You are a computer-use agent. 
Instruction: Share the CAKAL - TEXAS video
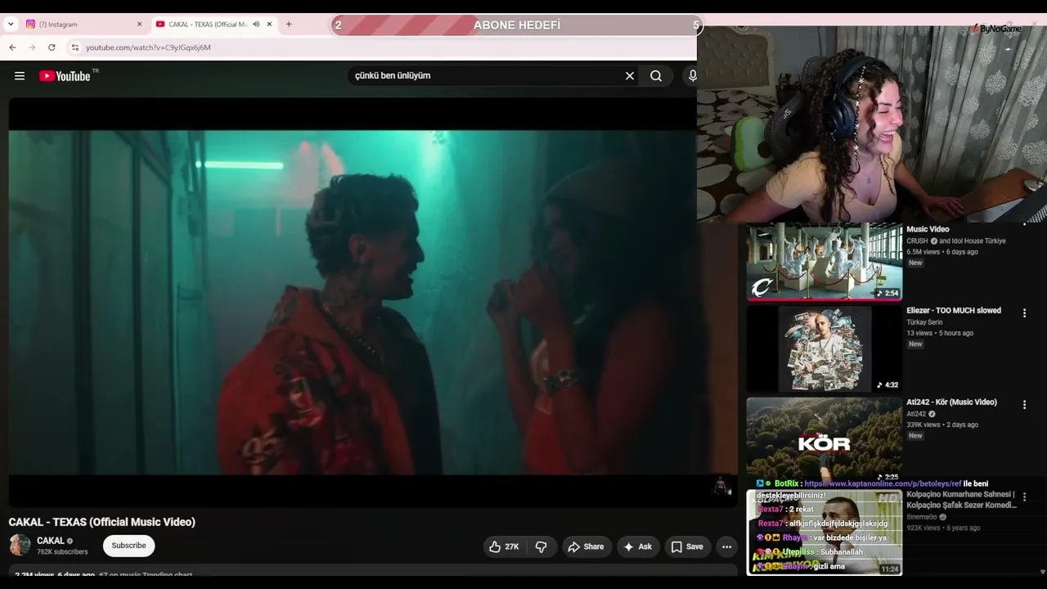(x=586, y=546)
